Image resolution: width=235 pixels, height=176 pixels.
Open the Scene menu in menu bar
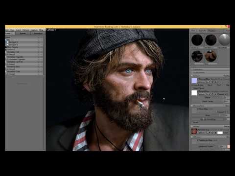click(x=18, y=30)
